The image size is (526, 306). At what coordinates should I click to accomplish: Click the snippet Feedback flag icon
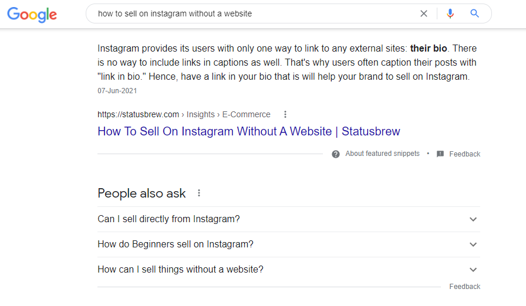pos(440,154)
